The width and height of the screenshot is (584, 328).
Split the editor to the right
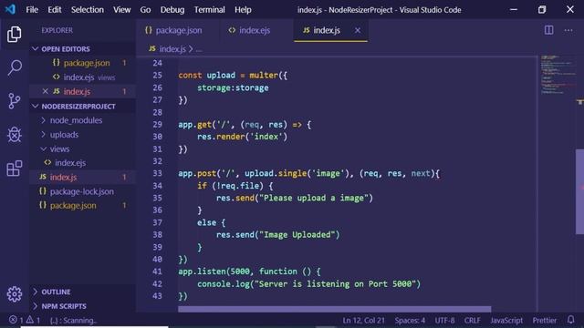pos(548,30)
